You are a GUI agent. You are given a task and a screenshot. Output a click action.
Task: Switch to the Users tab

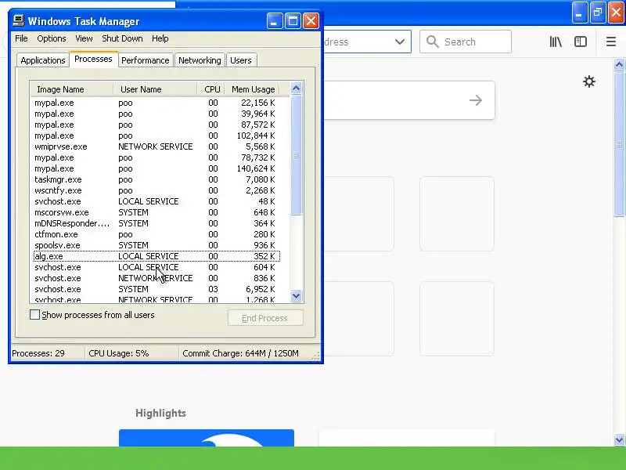(x=241, y=60)
